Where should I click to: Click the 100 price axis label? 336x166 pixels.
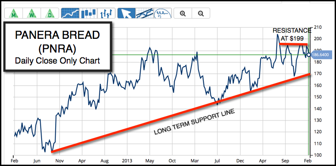click(x=318, y=155)
